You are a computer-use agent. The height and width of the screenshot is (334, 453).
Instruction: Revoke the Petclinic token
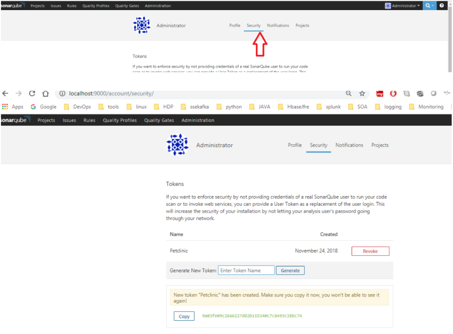click(x=370, y=251)
